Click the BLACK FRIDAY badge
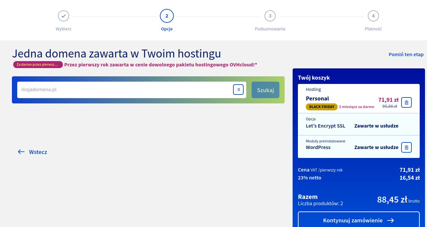Screen dimensions: 427x227 click(x=322, y=107)
